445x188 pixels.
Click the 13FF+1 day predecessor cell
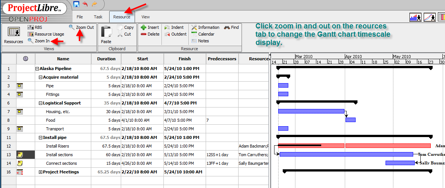(x=222, y=163)
